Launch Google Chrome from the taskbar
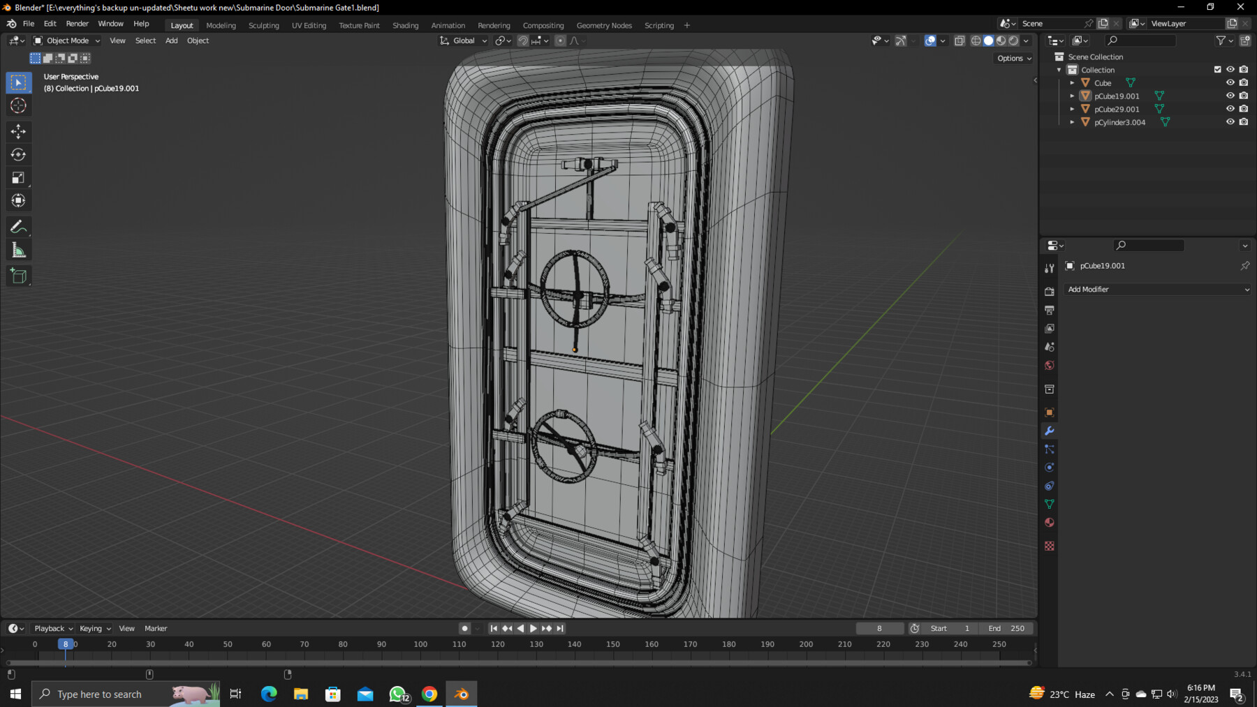The width and height of the screenshot is (1257, 707). pos(429,694)
